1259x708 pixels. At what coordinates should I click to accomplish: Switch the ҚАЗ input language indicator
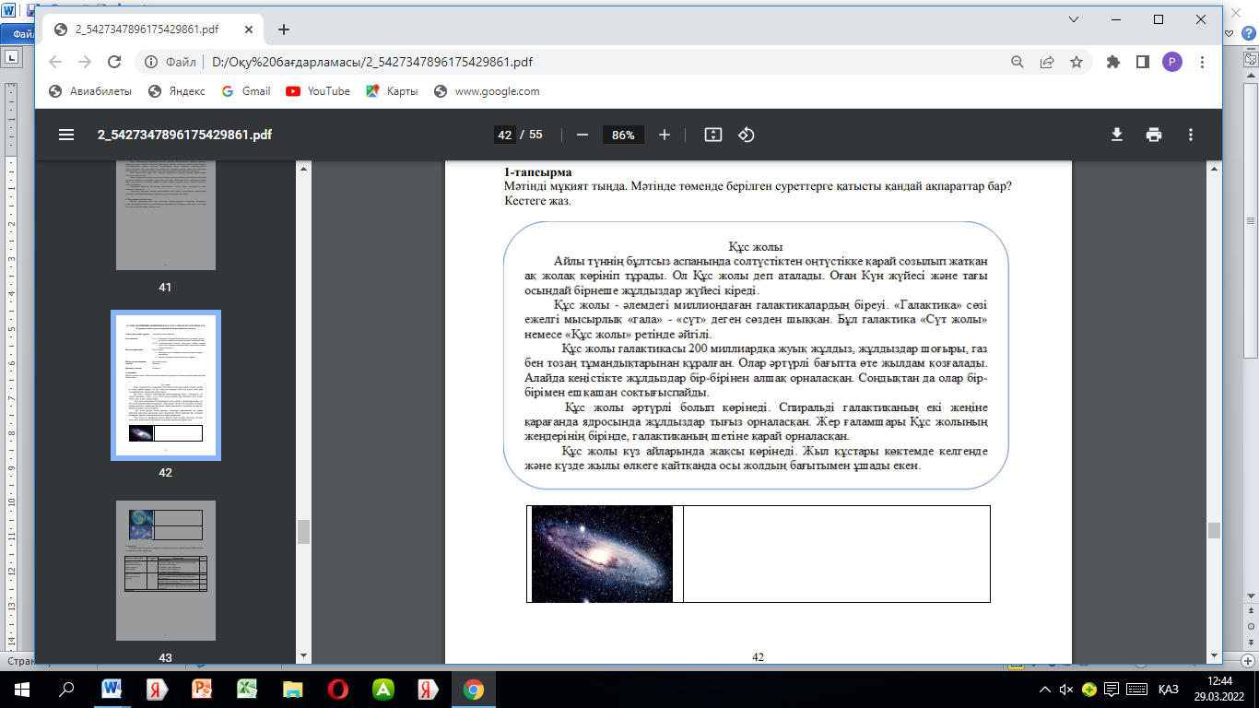tap(1168, 689)
